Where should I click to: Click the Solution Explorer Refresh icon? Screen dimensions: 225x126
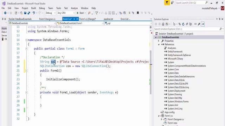click(183, 24)
